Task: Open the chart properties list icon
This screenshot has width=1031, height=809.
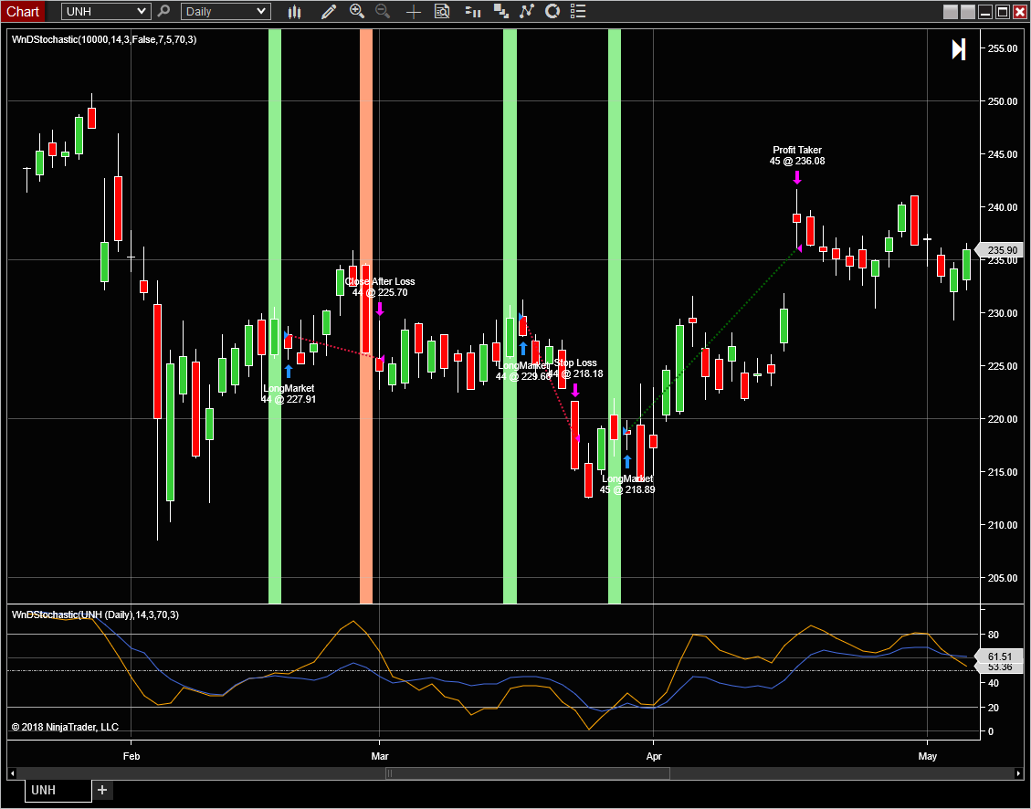Action: 578,11
